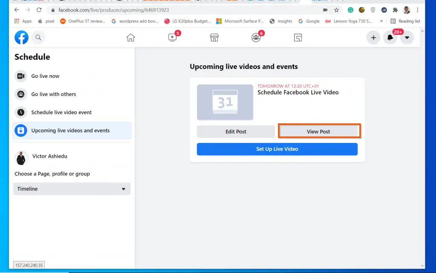Open the Reading list

tap(405, 21)
